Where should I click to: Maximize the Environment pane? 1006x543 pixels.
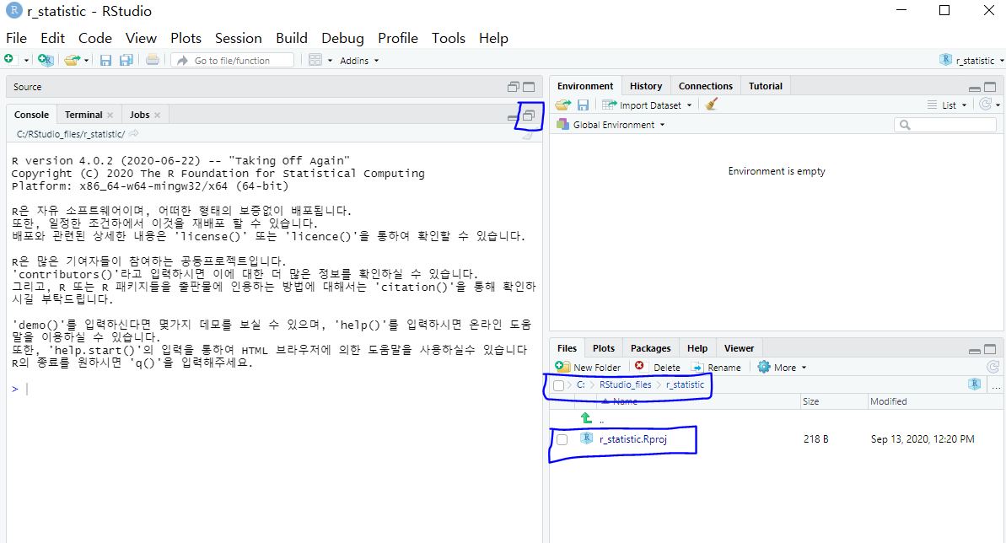pos(990,87)
